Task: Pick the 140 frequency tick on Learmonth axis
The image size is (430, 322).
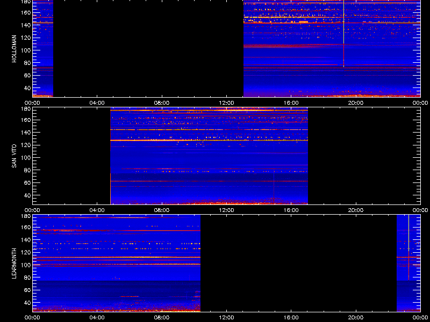Action: point(26,239)
